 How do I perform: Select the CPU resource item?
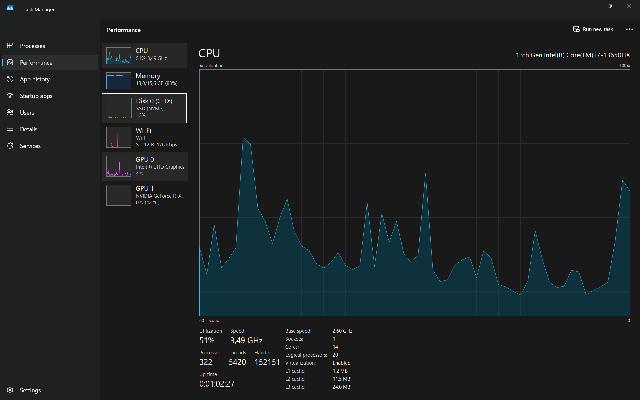[x=144, y=55]
